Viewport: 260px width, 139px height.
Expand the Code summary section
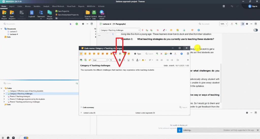point(81,107)
